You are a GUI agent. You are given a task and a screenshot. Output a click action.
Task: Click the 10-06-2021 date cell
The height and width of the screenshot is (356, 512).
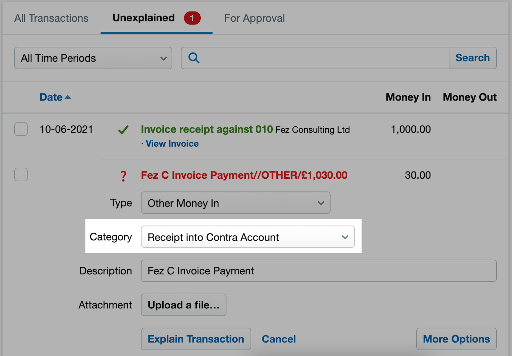point(66,129)
